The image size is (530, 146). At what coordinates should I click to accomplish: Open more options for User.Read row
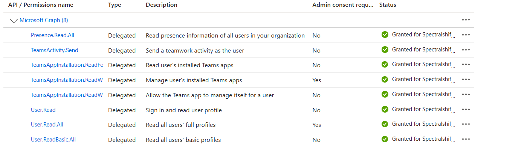point(466,110)
